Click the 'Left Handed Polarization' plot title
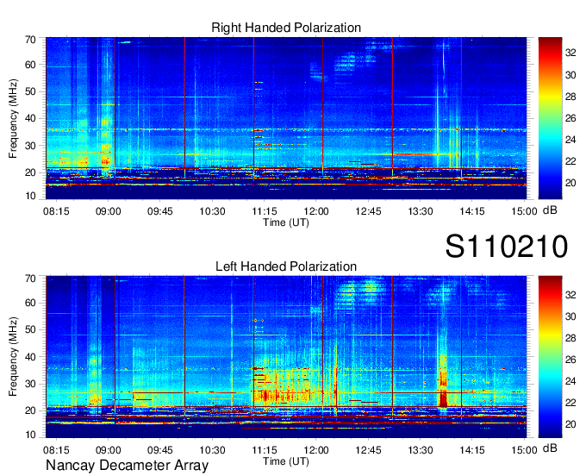The image size is (586, 476). tap(286, 266)
